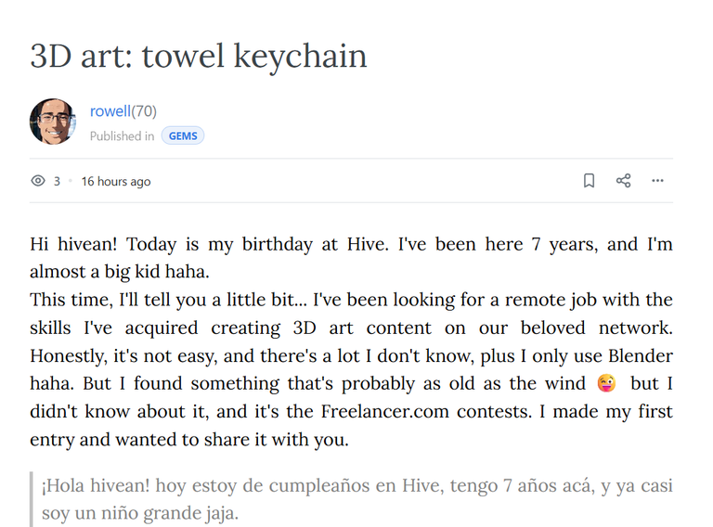713x527 pixels.
Task: Click the post title 3D art: towel keychain
Action: point(199,57)
